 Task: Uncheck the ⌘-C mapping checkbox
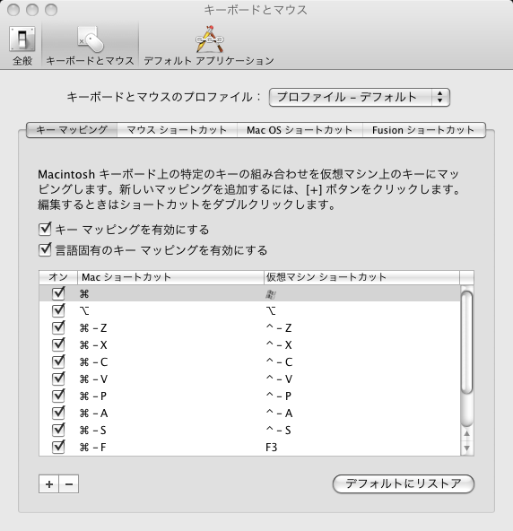pos(58,361)
